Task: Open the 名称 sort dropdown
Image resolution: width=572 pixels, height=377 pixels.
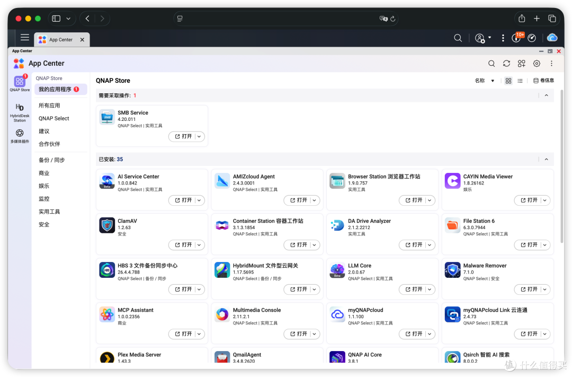Action: click(485, 81)
